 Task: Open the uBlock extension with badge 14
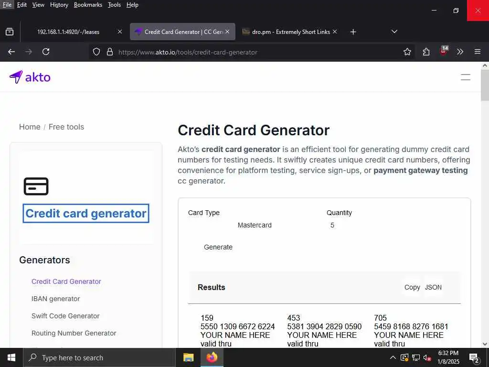click(444, 51)
